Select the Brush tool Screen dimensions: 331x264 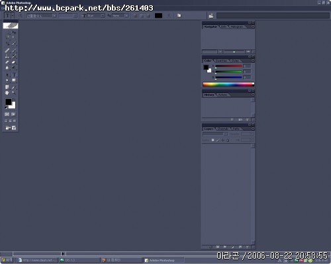[14, 50]
